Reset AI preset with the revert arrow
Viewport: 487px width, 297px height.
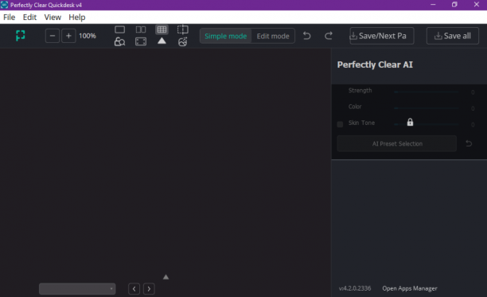[469, 143]
